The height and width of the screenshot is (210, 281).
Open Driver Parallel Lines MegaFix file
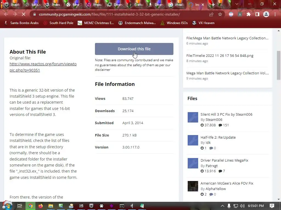[224, 160]
